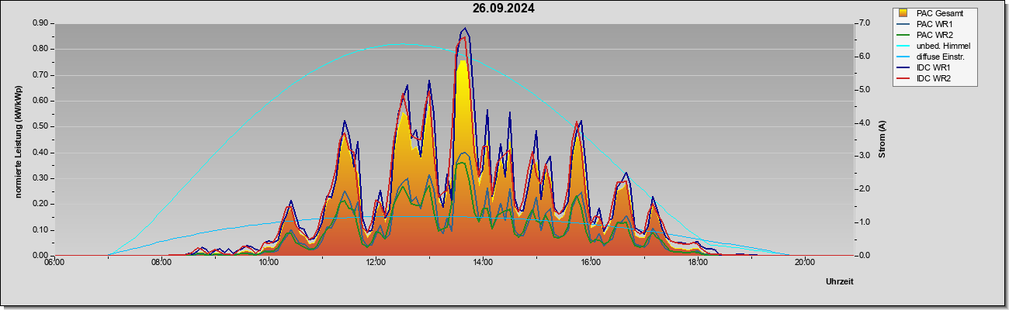Image resolution: width=1009 pixels, height=310 pixels.
Task: Click the green PAC WR2 line sample
Action: [903, 35]
